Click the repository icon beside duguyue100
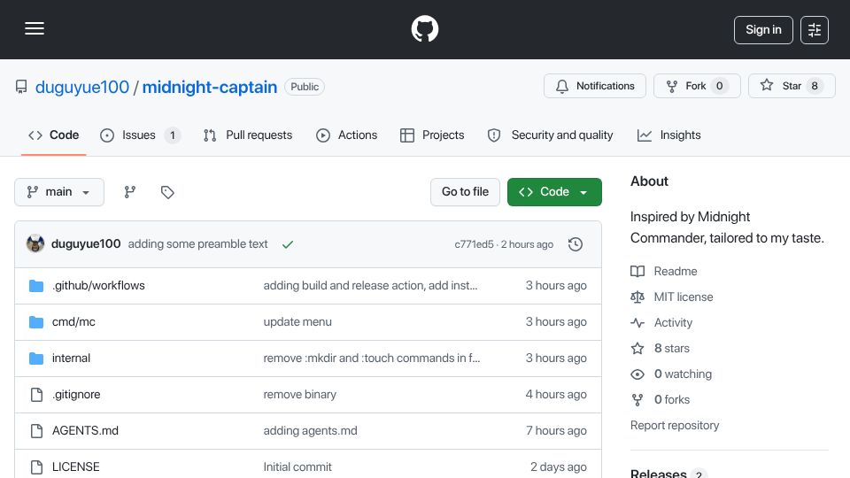Screen dimensions: 850x478 pos(21,88)
